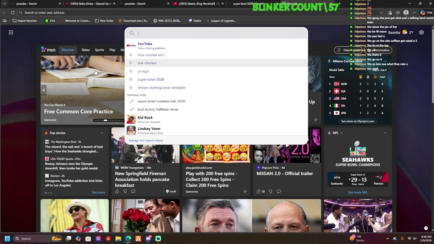Open the first youtube - Search tab
434x244 pixels.
(x=36, y=4)
